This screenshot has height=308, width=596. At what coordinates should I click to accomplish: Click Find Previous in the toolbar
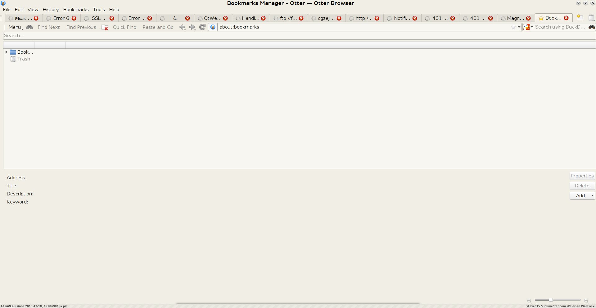81,27
